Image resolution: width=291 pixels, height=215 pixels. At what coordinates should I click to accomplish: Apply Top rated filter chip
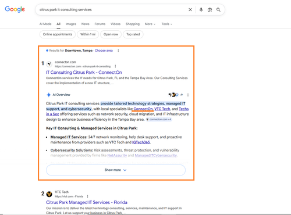point(133,34)
